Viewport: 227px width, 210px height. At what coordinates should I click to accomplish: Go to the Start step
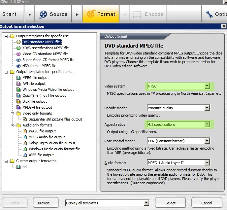pos(12,14)
